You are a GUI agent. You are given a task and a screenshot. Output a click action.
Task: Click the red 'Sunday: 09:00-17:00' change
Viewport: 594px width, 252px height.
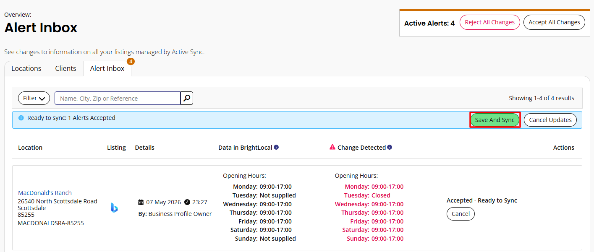[375, 239]
